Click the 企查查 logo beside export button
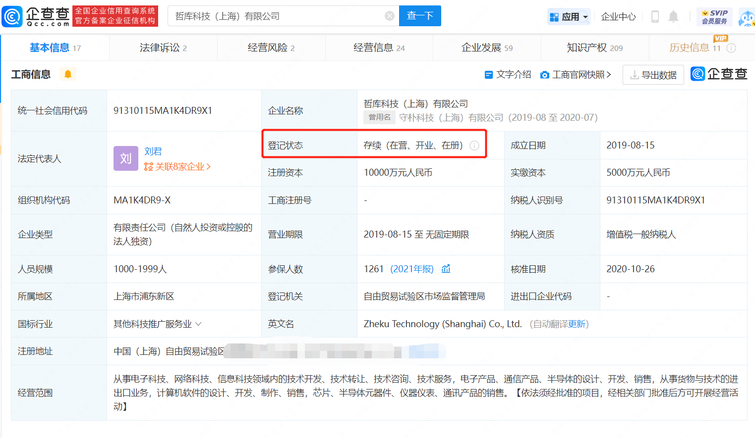Screen dimensions: 755x438 click(719, 74)
